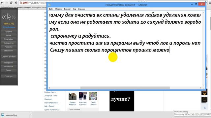Open the Справка menu in Notepad
This screenshot has width=211, height=118.
(81, 9)
